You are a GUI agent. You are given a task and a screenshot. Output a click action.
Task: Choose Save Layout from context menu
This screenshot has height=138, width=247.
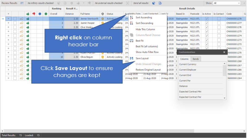142,58
